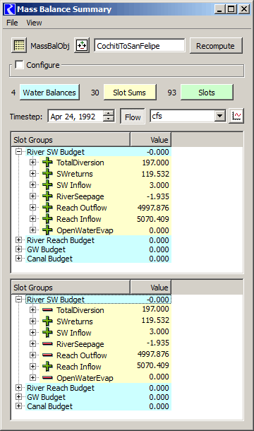The width and height of the screenshot is (254, 431).
Task: Expand GW Budget in lower tree
Action: [x=18, y=397]
